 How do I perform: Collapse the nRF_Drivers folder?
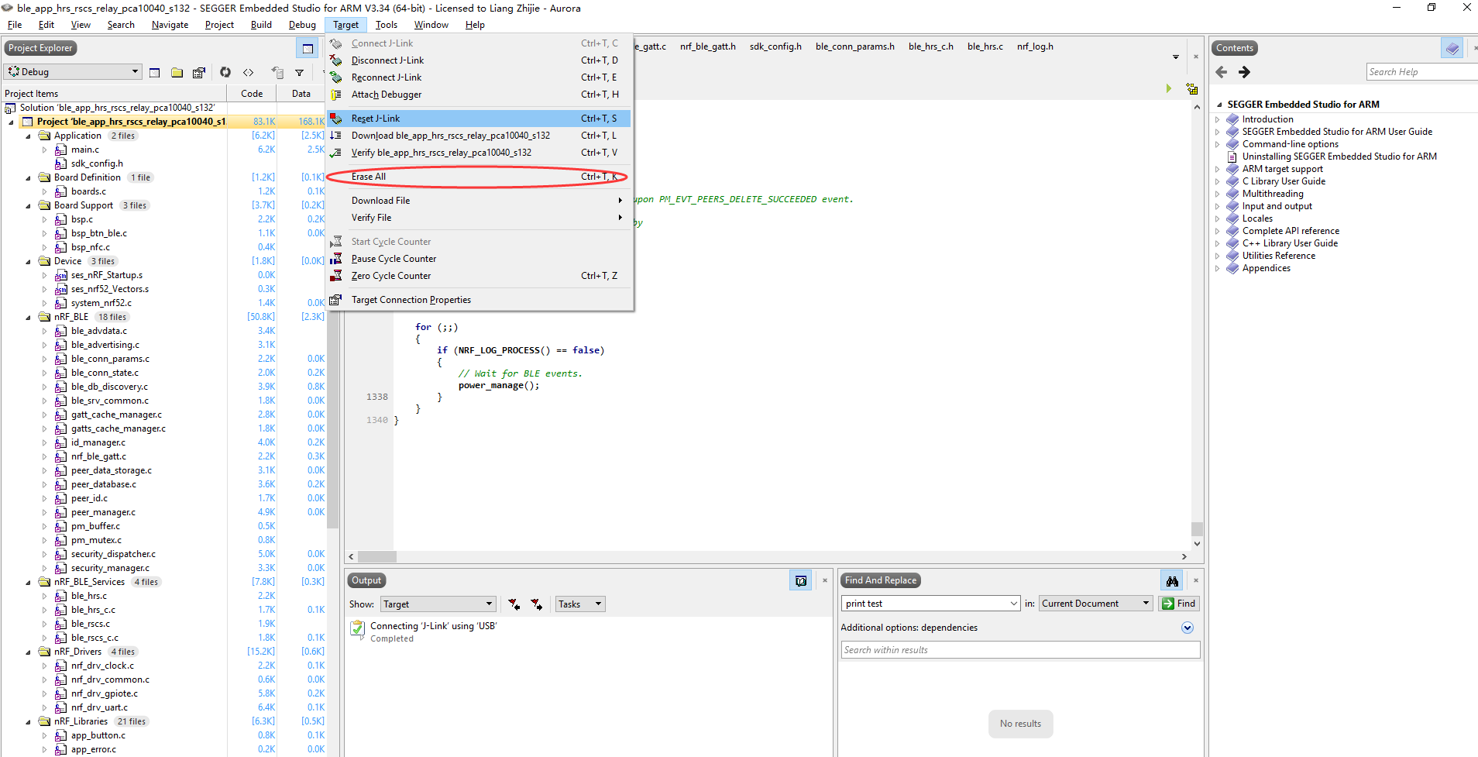pyautogui.click(x=29, y=652)
